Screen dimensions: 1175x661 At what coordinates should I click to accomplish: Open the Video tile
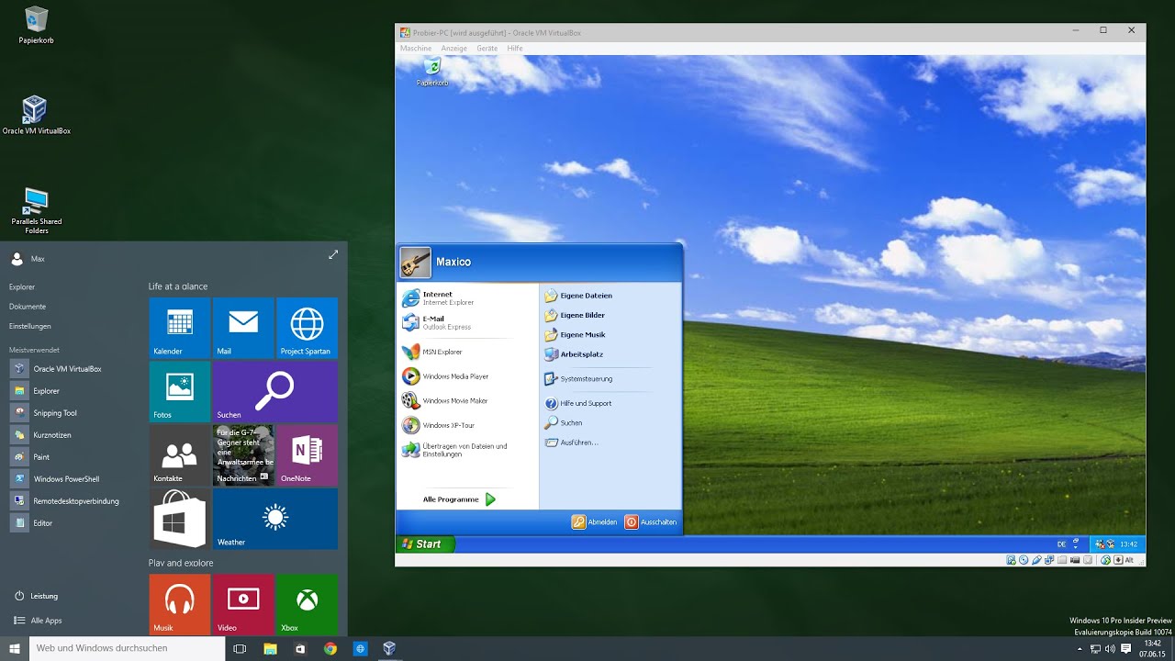coord(243,604)
